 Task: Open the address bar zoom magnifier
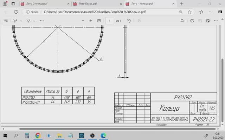pos(181,12)
